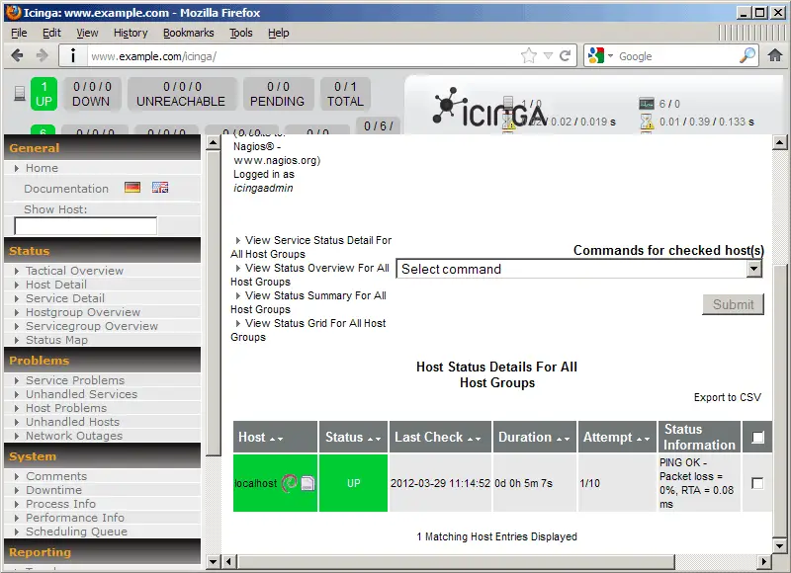Check the select-all hosts checkbox in header
Image resolution: width=791 pixels, height=573 pixels.
click(757, 438)
